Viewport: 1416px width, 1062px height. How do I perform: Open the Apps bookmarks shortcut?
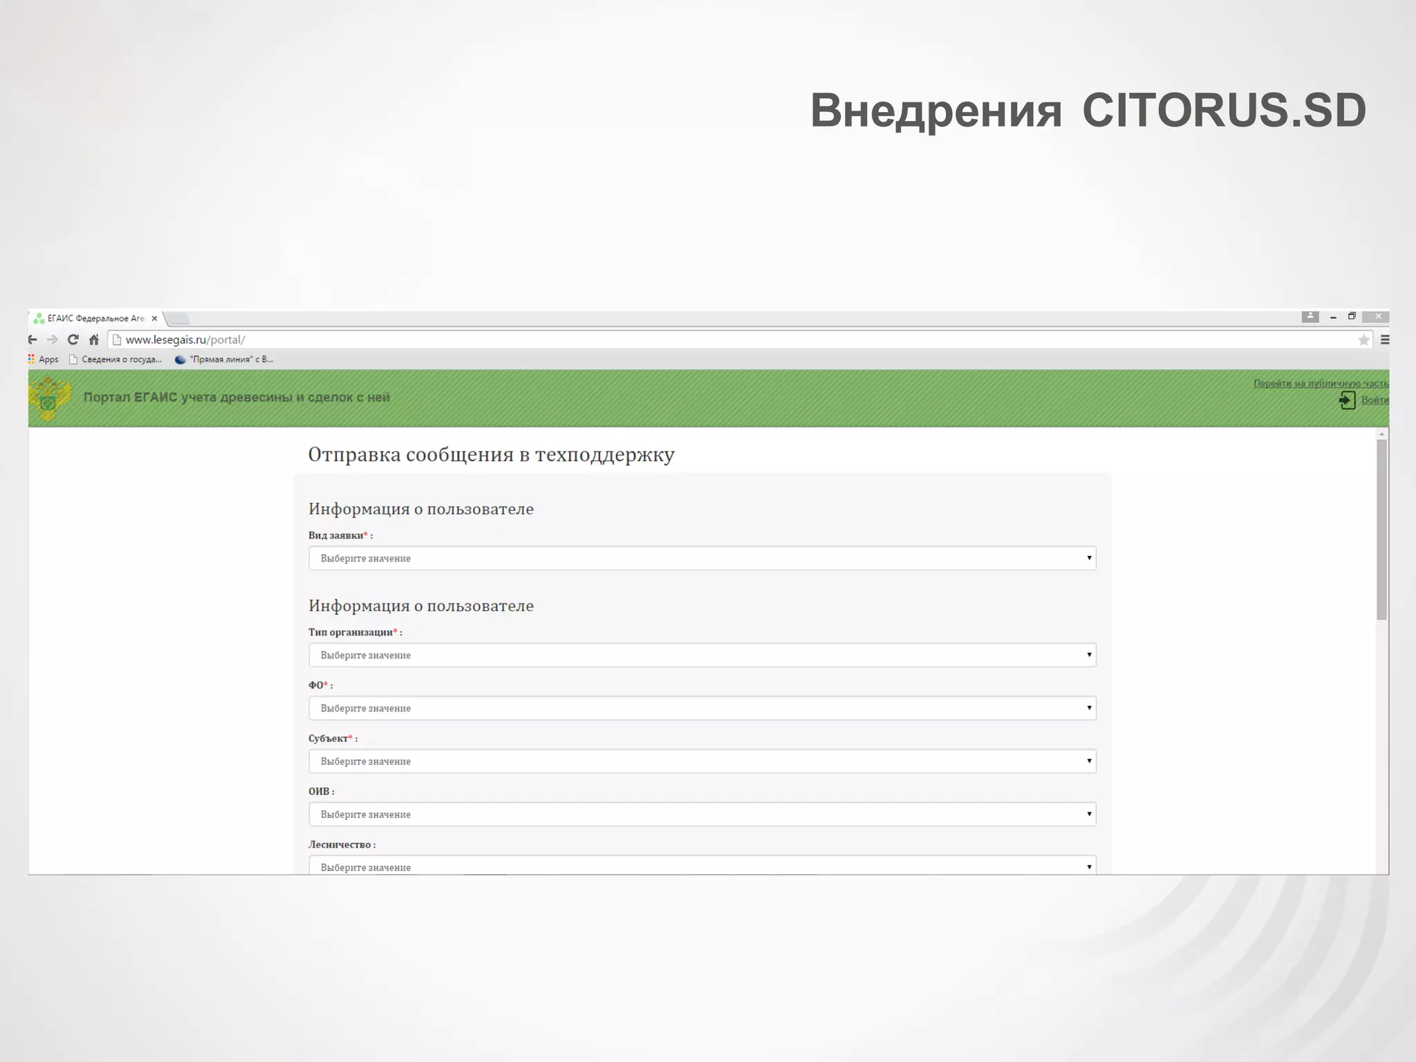click(x=44, y=359)
